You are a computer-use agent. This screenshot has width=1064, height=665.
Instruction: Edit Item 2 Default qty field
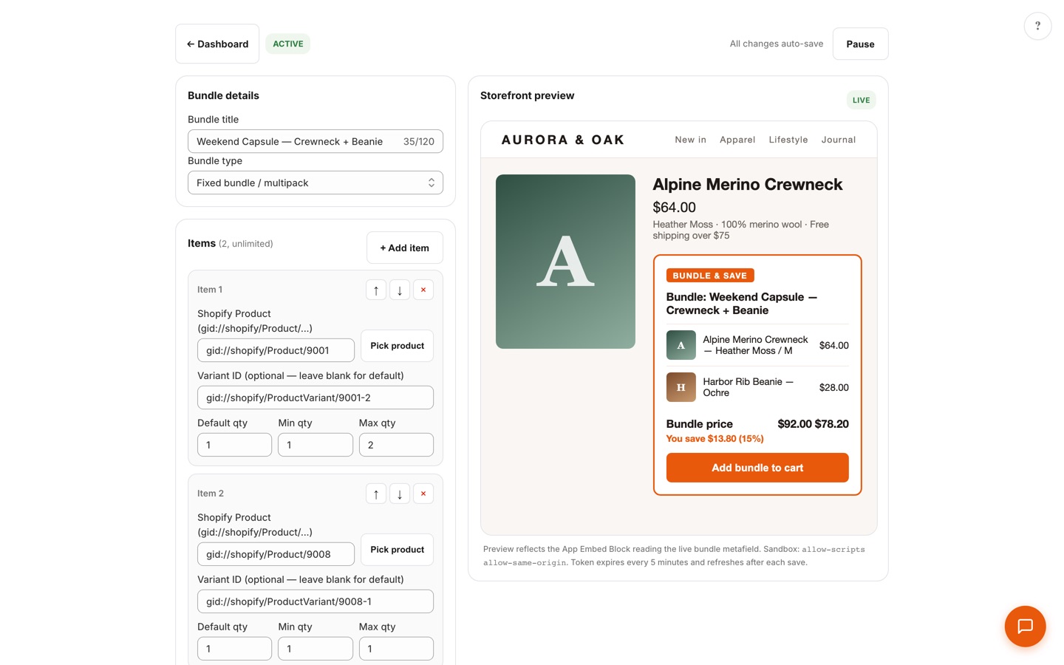coord(234,649)
